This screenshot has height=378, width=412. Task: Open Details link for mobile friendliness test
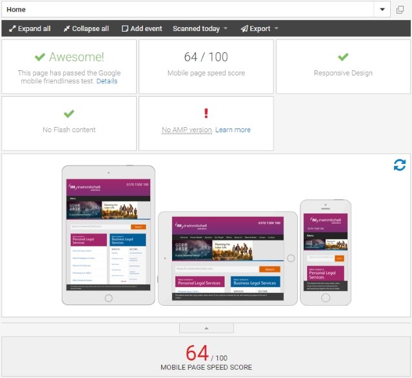tap(106, 81)
